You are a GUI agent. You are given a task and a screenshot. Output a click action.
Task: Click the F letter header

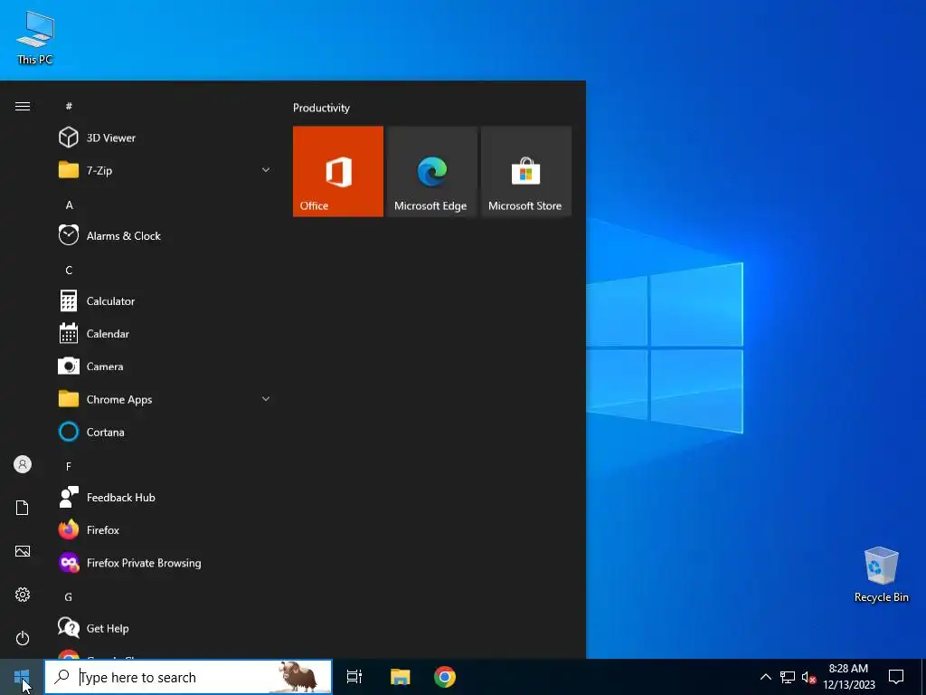pos(69,466)
